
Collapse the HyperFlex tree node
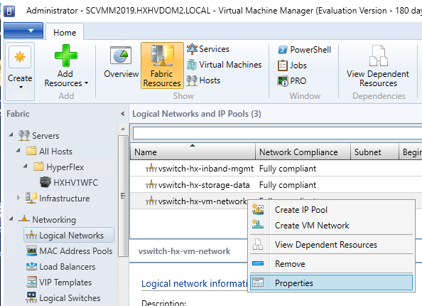(x=25, y=166)
